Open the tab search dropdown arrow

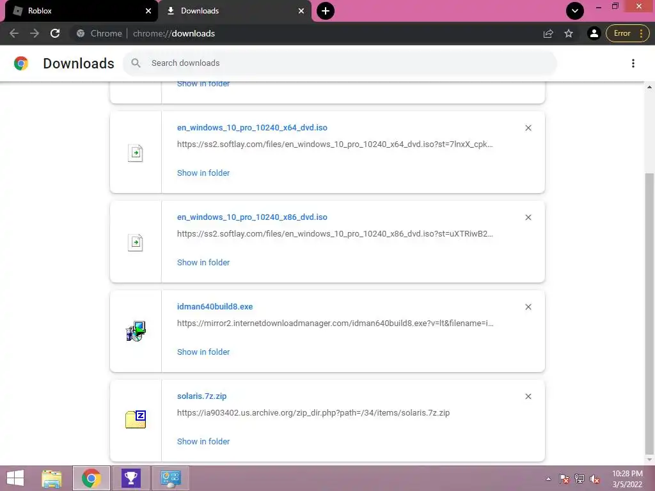tap(575, 11)
